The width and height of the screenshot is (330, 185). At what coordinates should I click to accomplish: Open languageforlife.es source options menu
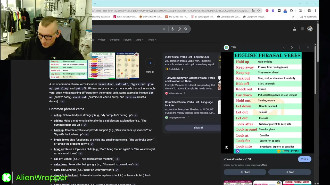[188, 118]
